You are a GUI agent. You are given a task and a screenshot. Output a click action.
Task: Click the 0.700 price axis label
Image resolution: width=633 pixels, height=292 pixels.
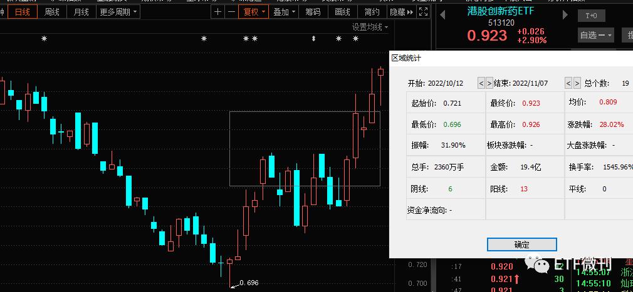(417, 283)
